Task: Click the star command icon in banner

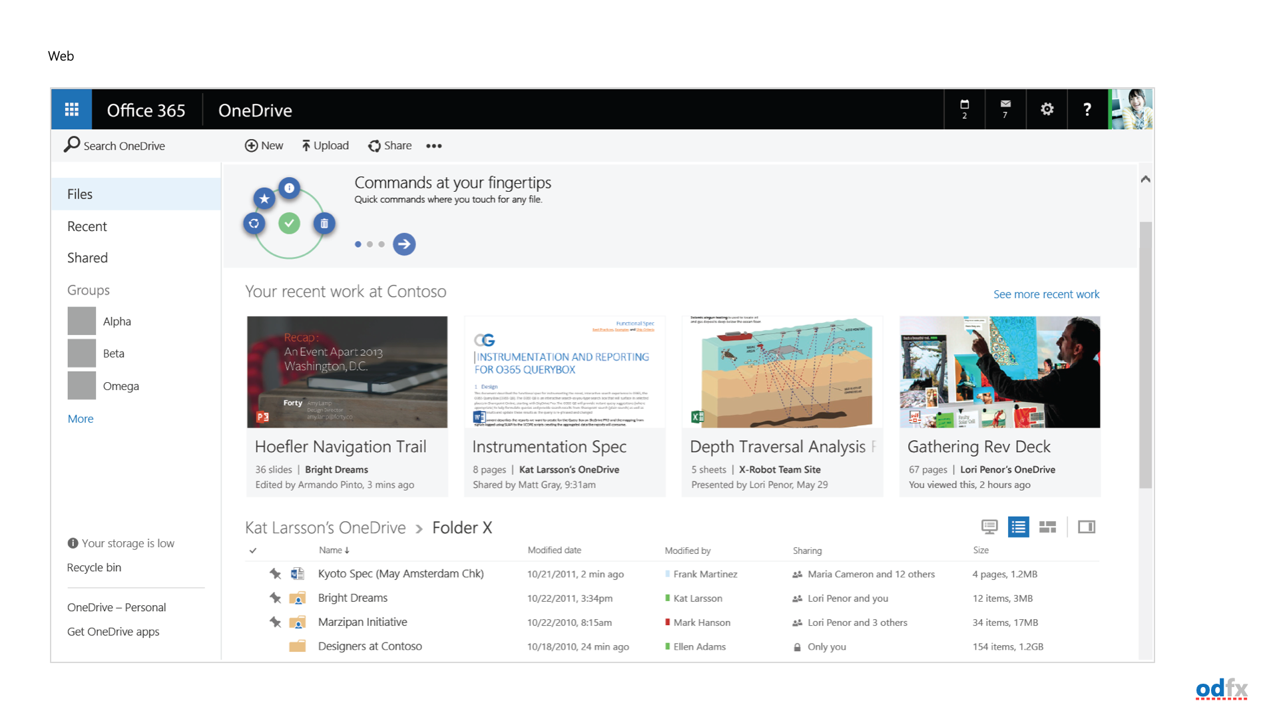Action: [264, 198]
